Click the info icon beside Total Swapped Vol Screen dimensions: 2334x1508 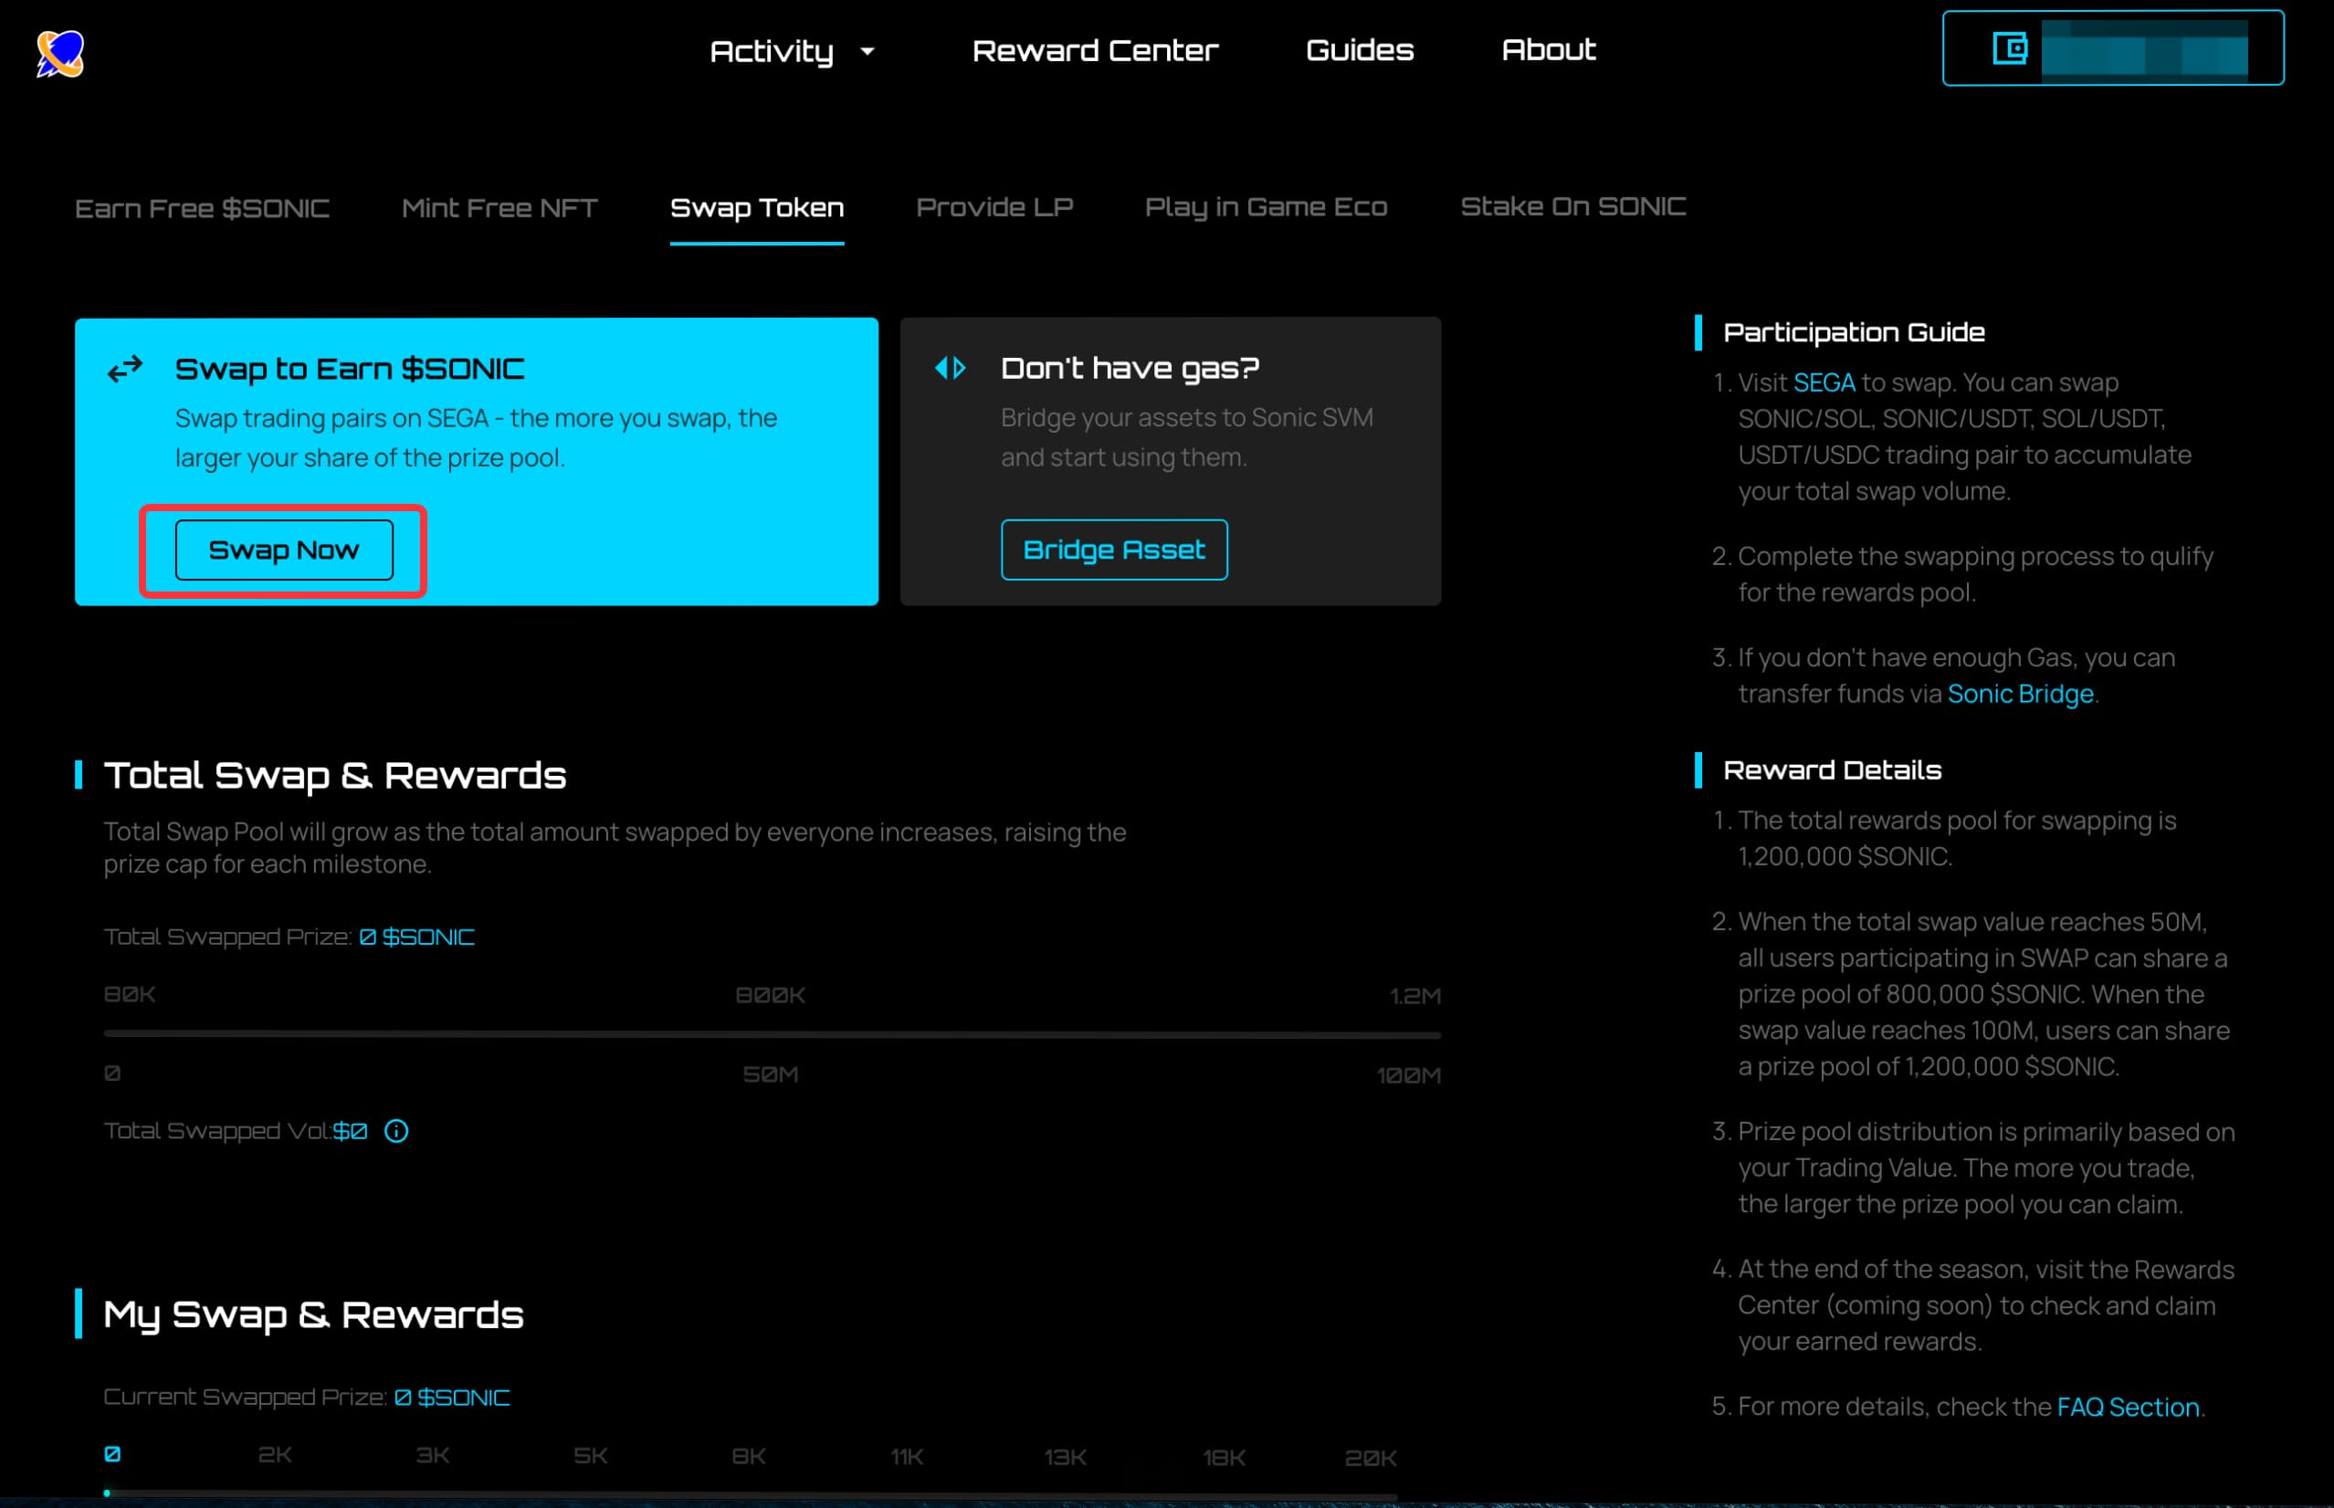pos(395,1131)
